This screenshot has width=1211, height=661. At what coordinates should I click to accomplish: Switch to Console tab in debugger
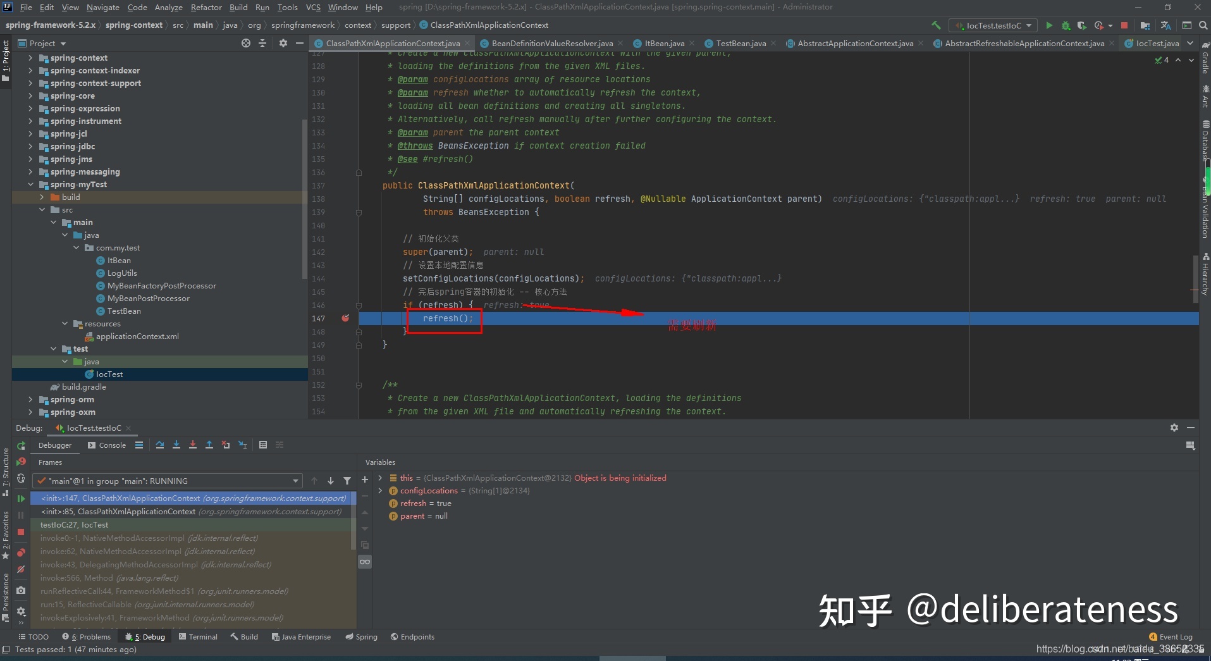[107, 445]
